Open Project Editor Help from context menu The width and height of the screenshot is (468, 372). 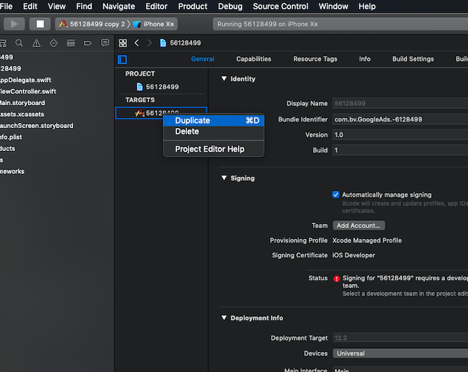(214, 149)
